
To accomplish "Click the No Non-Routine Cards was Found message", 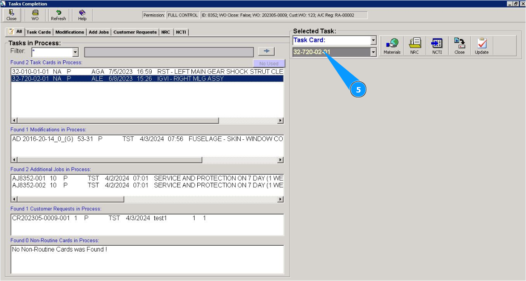I will pos(59,250).
